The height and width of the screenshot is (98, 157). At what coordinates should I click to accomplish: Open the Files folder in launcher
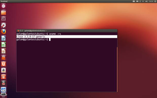pyautogui.click(x=4, y=13)
